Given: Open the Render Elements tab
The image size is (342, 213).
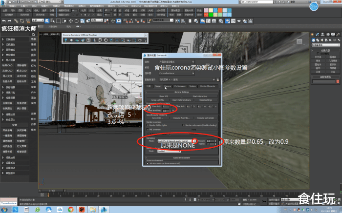Looking at the screenshot, I should 208,86.
